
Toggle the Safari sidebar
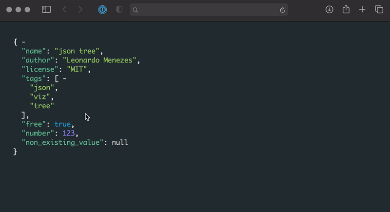pos(46,9)
